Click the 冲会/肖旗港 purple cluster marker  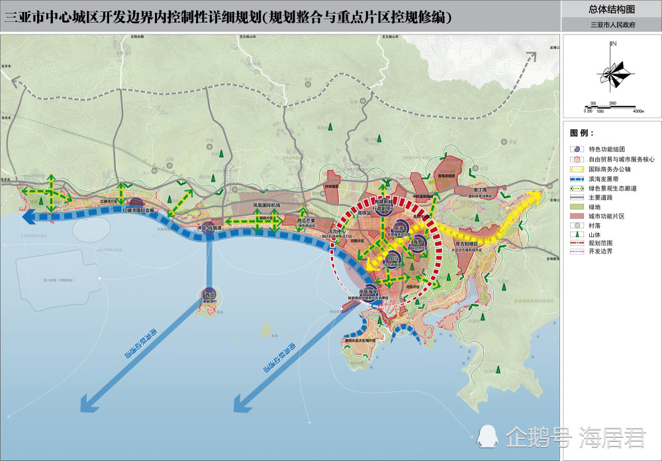click(209, 228)
